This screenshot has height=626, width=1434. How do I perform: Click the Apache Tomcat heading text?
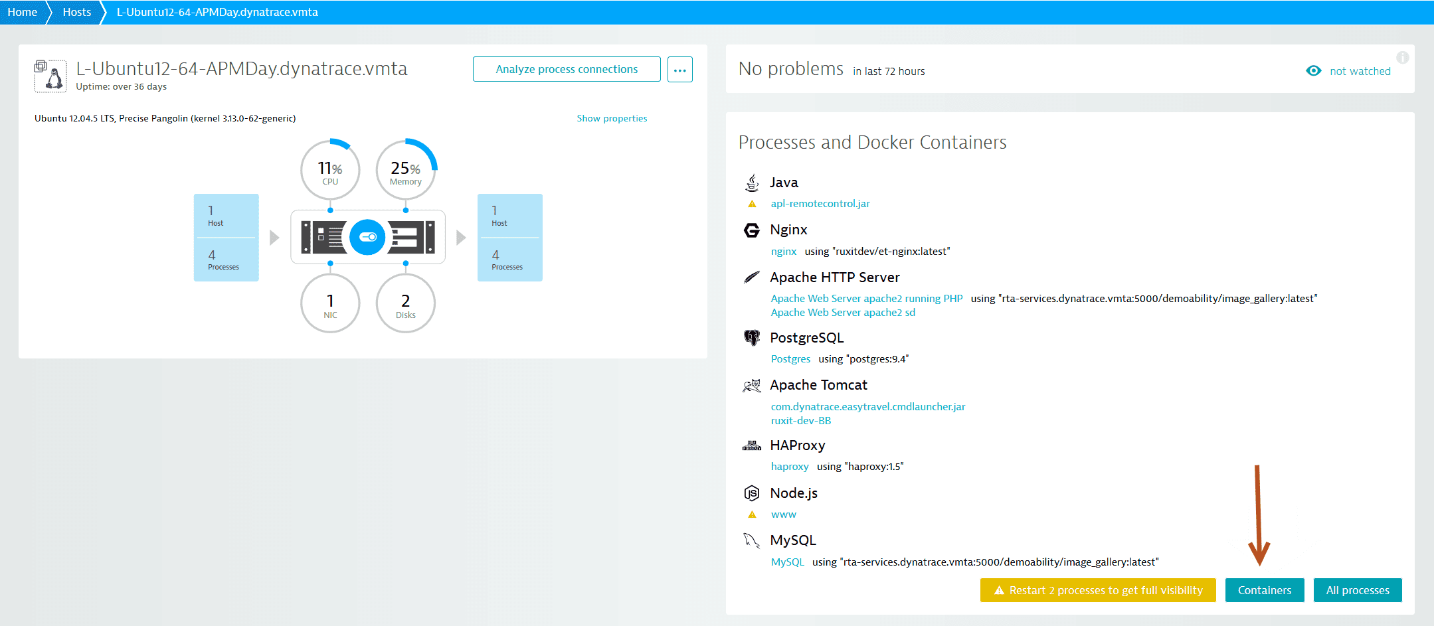[x=818, y=385]
